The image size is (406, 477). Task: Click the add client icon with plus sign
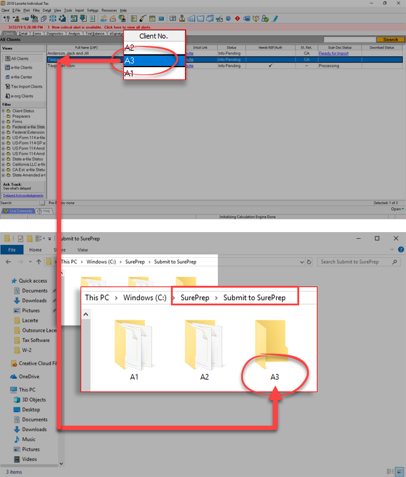pyautogui.click(x=7, y=18)
